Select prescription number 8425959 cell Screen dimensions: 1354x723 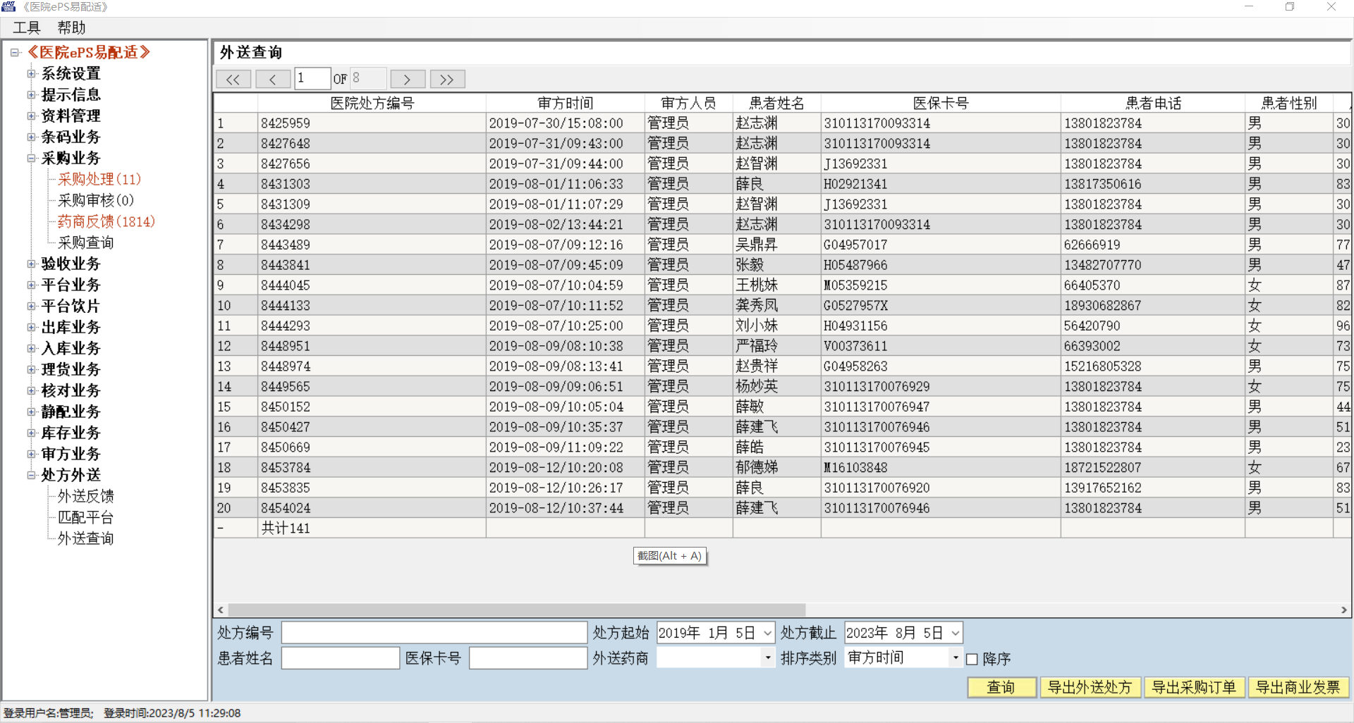(372, 123)
